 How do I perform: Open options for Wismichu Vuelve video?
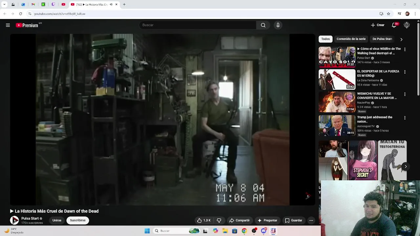tap(405, 94)
